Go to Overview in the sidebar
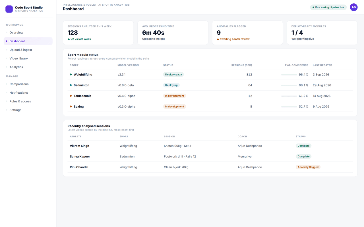Viewport: 364px width, 227px height. [x=28, y=33]
